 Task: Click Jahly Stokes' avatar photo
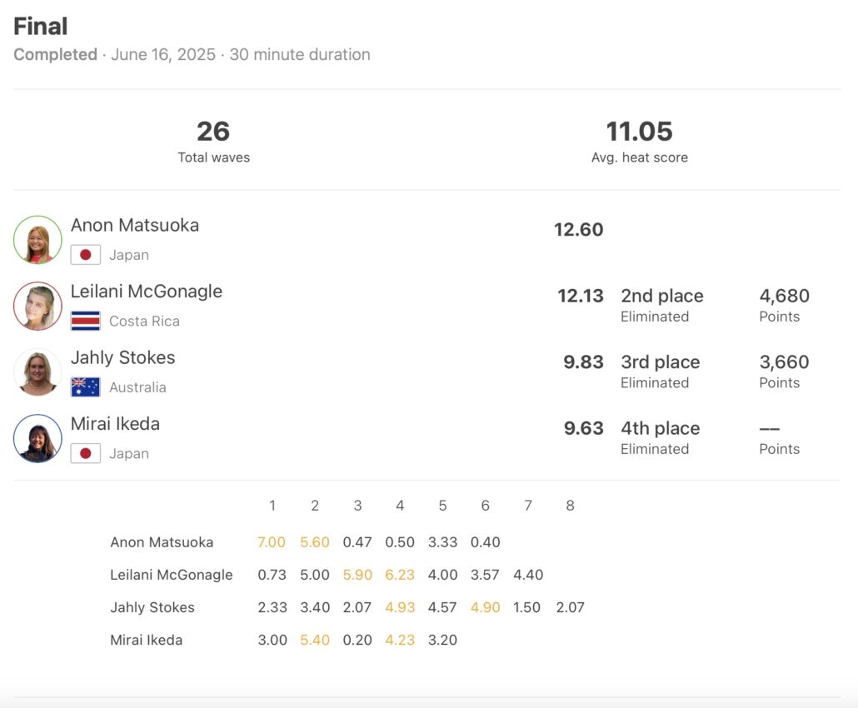pos(37,372)
